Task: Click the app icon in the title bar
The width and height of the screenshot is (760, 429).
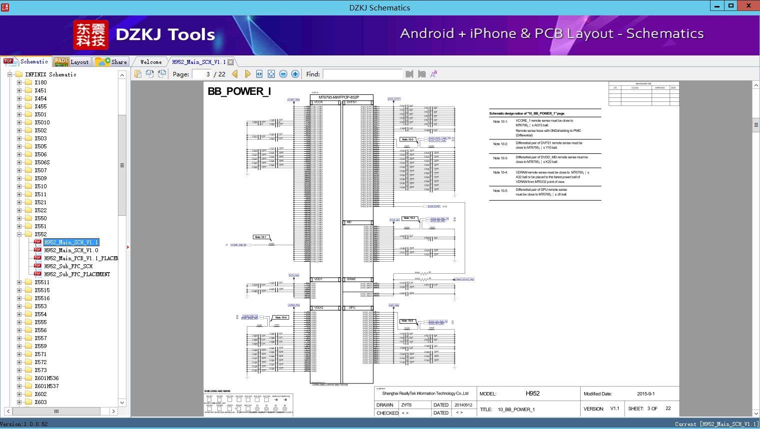Action: click(6, 6)
